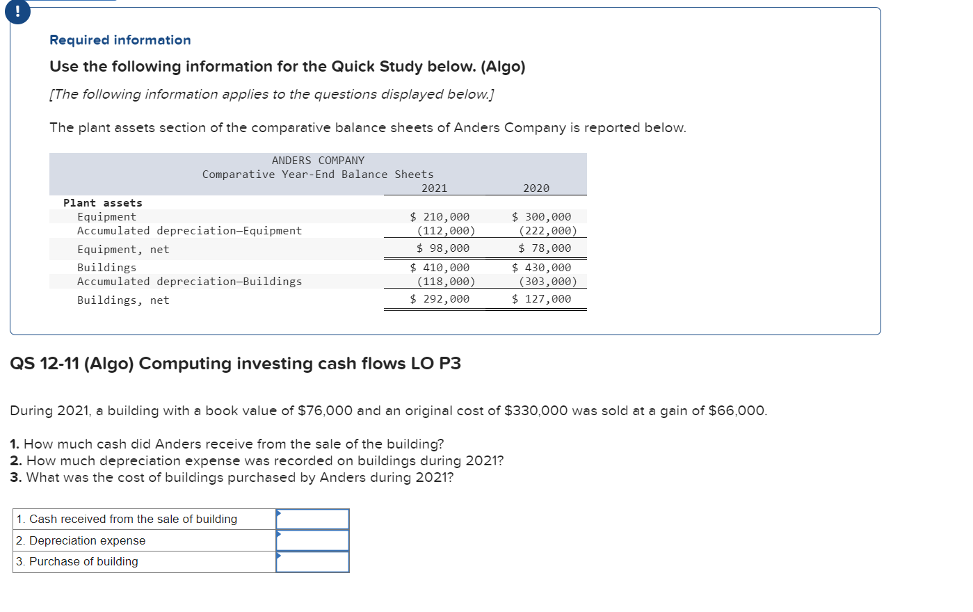Viewport: 973px width, 612px height.
Task: Click the Equipment row in the balance sheet
Action: (x=107, y=216)
